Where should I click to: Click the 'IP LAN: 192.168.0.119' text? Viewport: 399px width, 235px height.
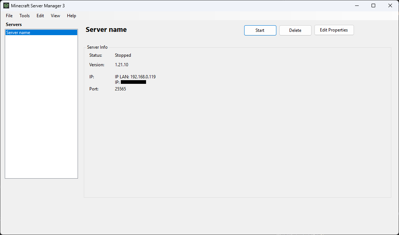[x=135, y=77]
